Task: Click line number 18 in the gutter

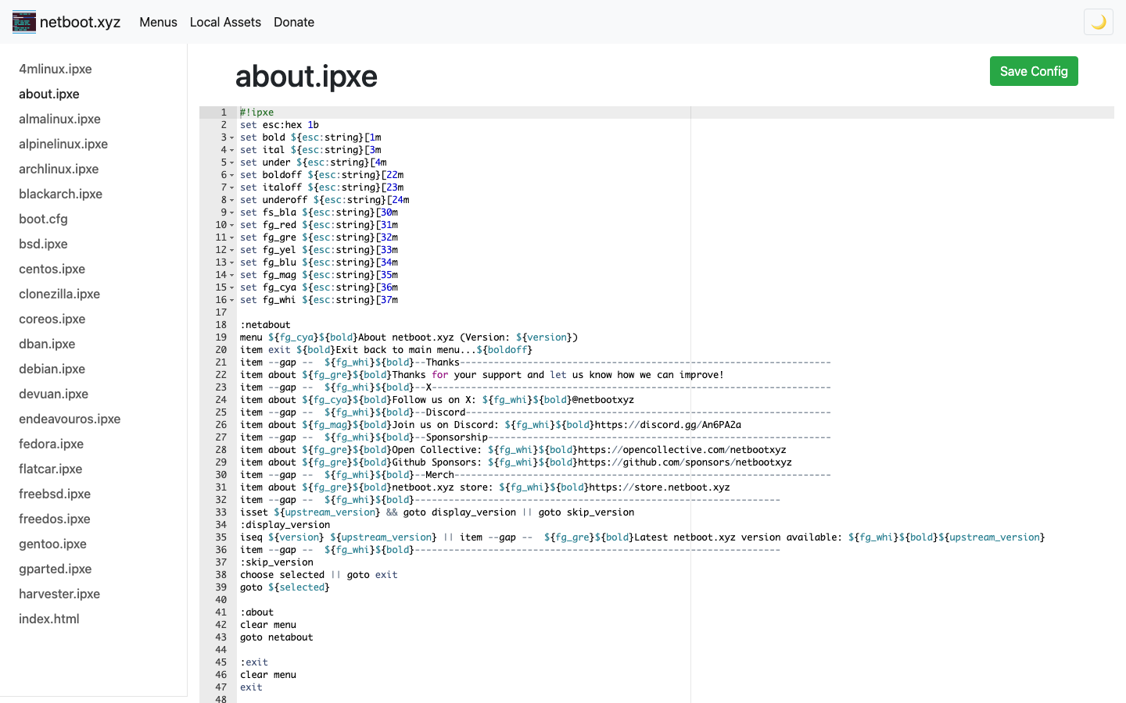Action: (221, 325)
